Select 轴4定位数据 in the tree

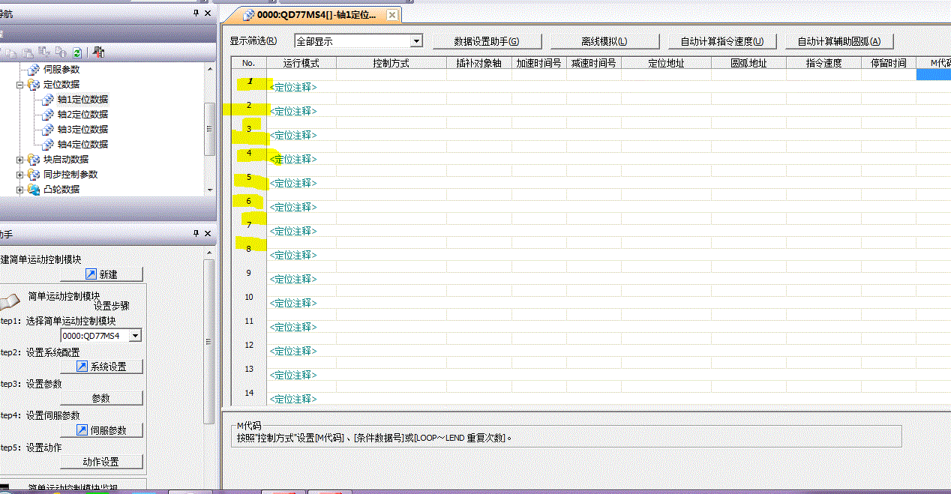coord(82,144)
